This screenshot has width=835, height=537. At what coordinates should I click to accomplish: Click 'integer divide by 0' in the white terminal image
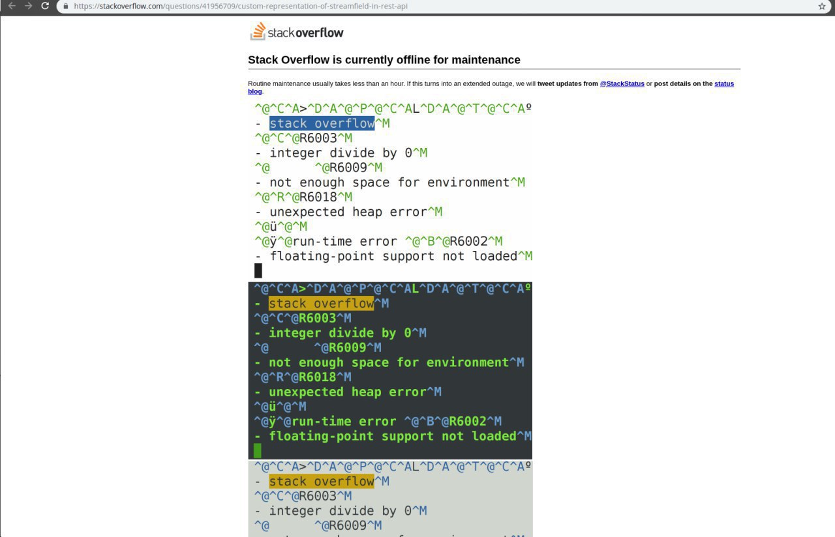point(341,152)
